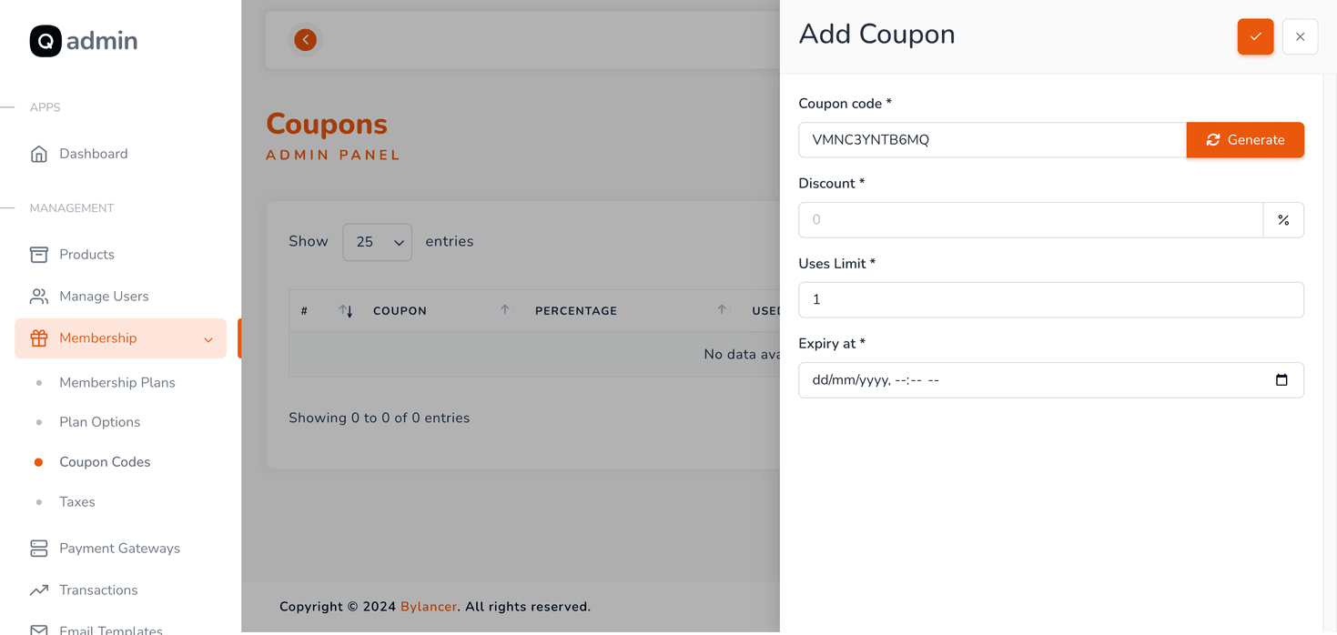Viewport: 1337px width, 635px height.
Task: Focus the Uses Limit input field
Action: coord(1051,300)
